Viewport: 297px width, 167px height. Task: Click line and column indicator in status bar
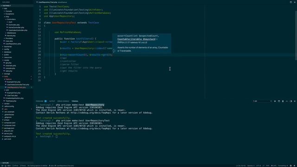[241, 166]
